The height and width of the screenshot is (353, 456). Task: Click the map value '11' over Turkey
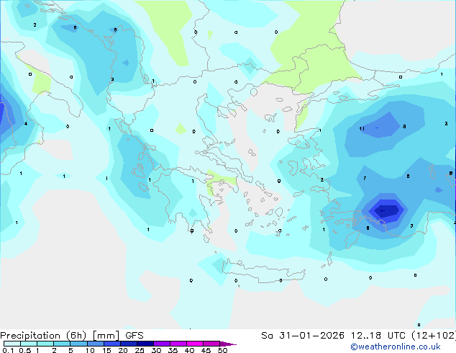click(x=362, y=128)
